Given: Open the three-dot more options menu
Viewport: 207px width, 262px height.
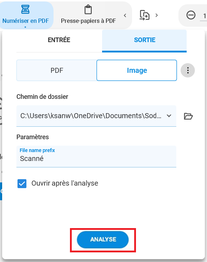Looking at the screenshot, I should (x=188, y=70).
